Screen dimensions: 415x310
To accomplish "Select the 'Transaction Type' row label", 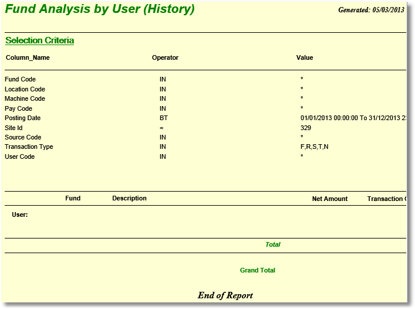I will (x=29, y=147).
